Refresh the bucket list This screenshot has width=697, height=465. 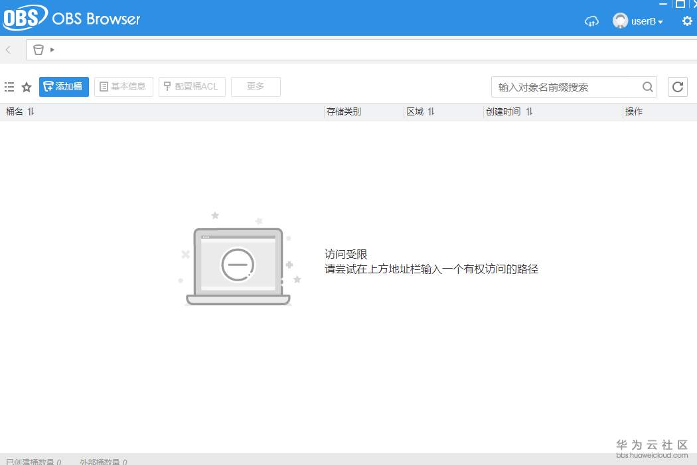coord(678,87)
